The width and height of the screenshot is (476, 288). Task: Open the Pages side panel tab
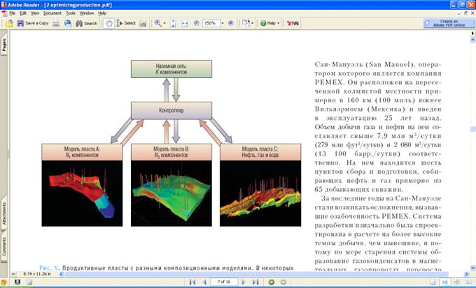click(4, 46)
